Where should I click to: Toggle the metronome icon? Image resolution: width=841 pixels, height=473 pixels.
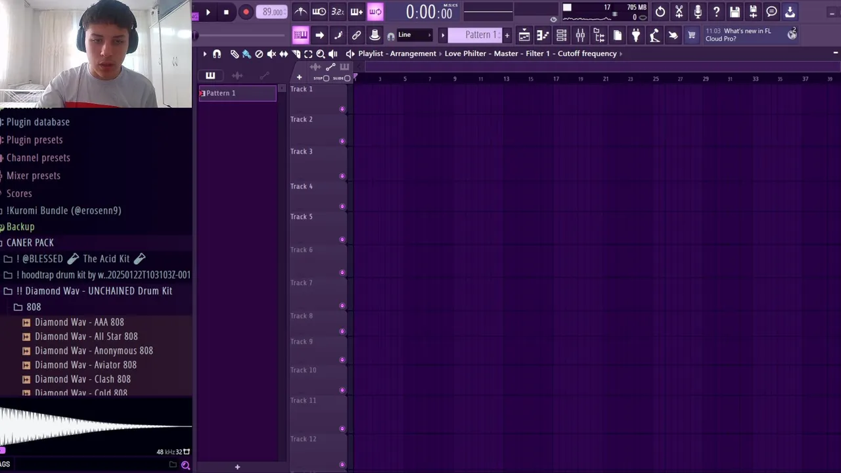pyautogui.click(x=300, y=12)
